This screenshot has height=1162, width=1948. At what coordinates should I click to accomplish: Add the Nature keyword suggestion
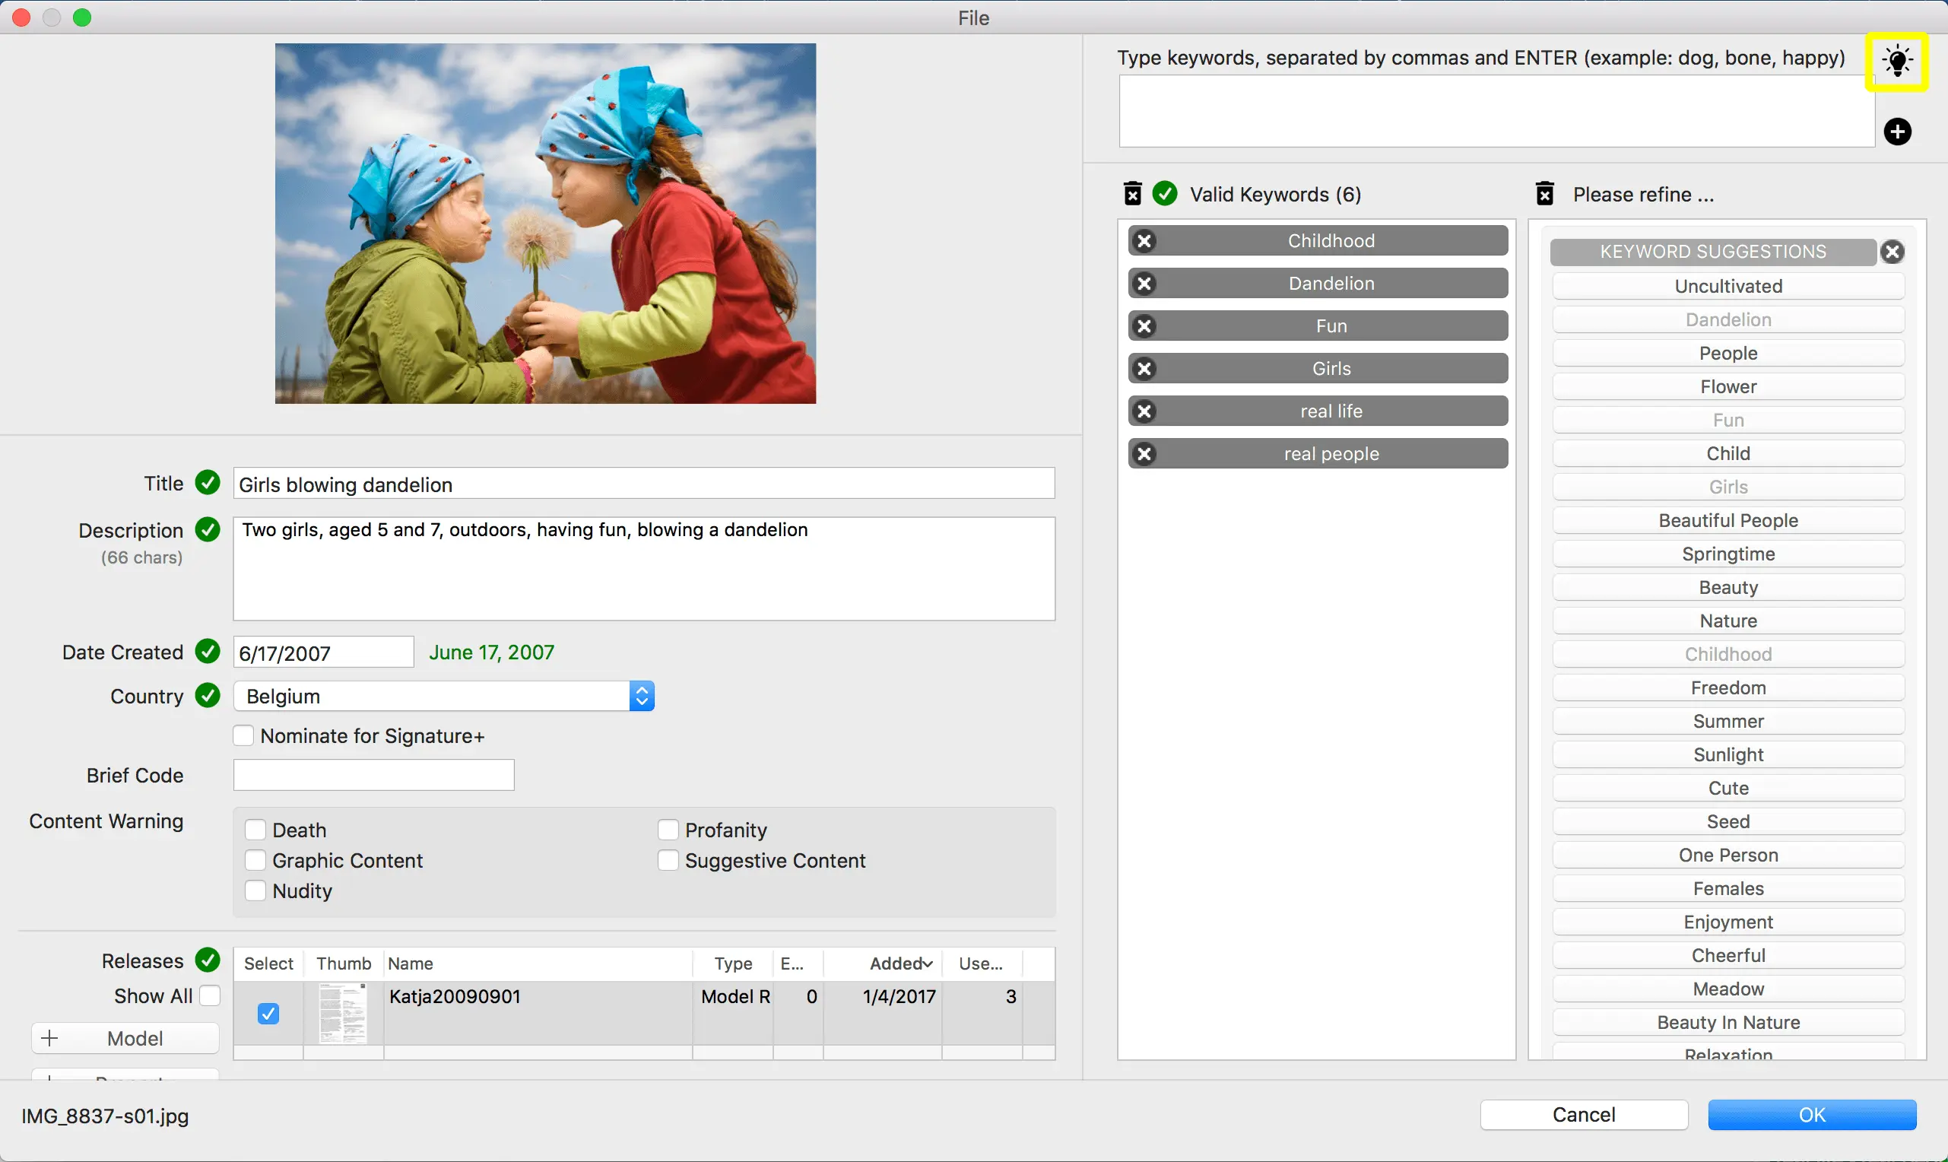[1728, 621]
